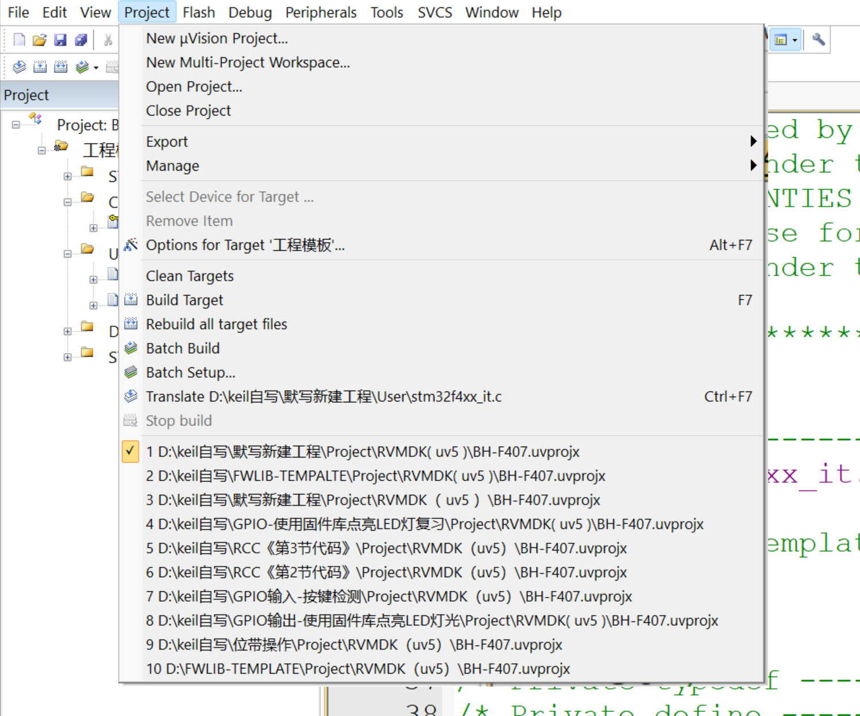Click the wand icon beside Options for Target

pos(131,245)
